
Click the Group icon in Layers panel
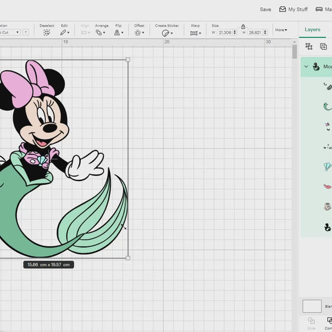point(309,46)
